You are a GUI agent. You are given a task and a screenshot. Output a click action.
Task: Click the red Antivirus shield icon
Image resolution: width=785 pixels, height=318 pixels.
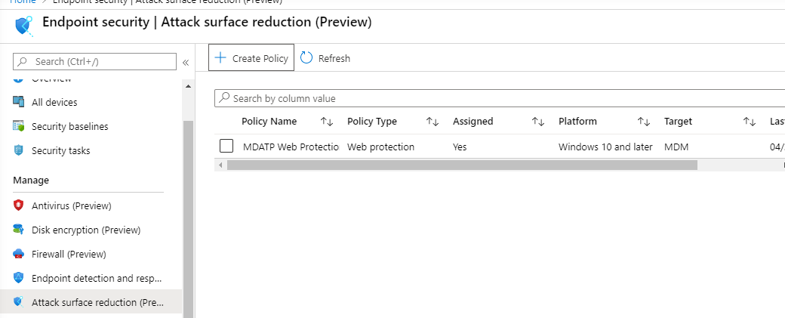pyautogui.click(x=19, y=205)
